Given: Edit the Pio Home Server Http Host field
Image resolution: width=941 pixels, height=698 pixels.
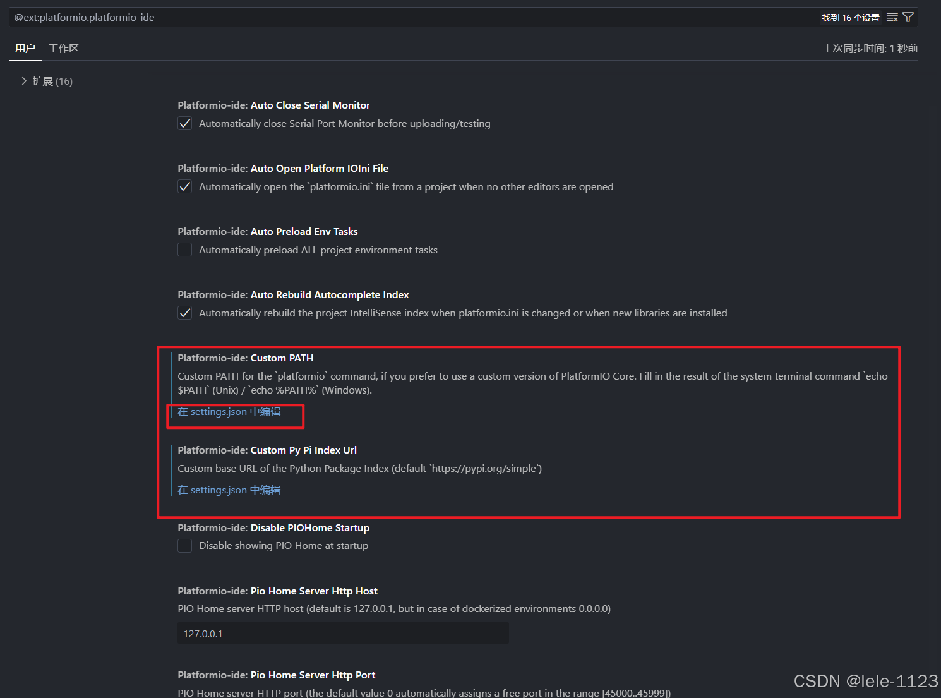Looking at the screenshot, I should click(x=343, y=634).
